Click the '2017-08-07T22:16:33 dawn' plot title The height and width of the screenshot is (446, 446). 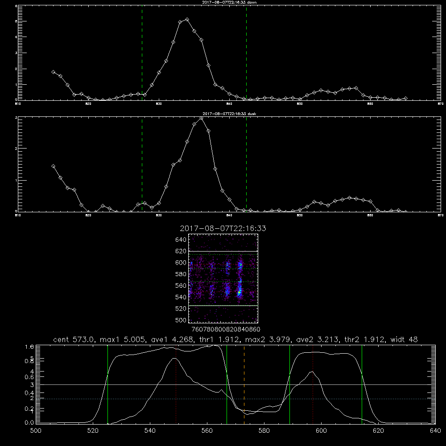pos(229,2)
